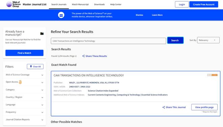Click Share These Results link
Viewport: 223px width, 127px height.
point(96,56)
